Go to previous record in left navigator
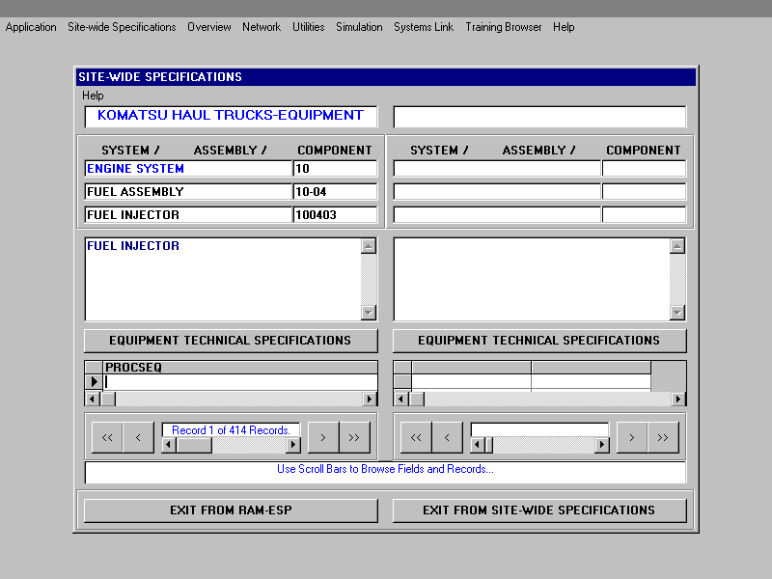Viewport: 772px width, 579px height. pos(138,437)
